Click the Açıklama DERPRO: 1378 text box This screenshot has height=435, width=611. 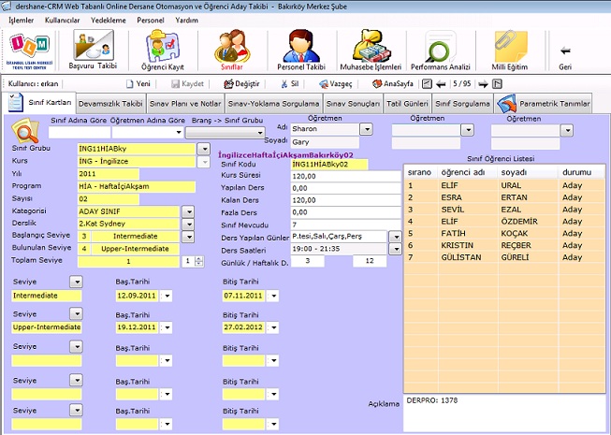coord(504,413)
